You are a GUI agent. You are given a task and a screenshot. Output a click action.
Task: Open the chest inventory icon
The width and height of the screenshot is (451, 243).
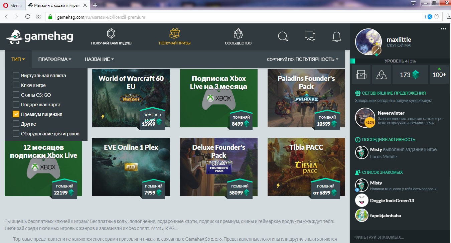click(361, 75)
